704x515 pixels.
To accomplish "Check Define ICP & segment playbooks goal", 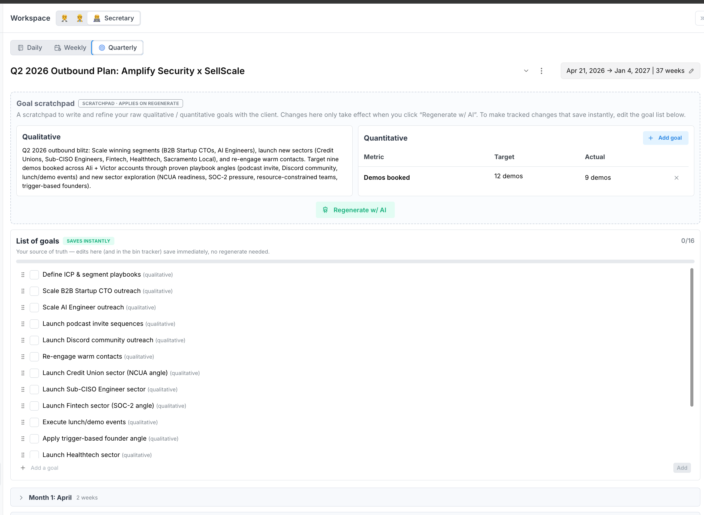I will pos(34,275).
